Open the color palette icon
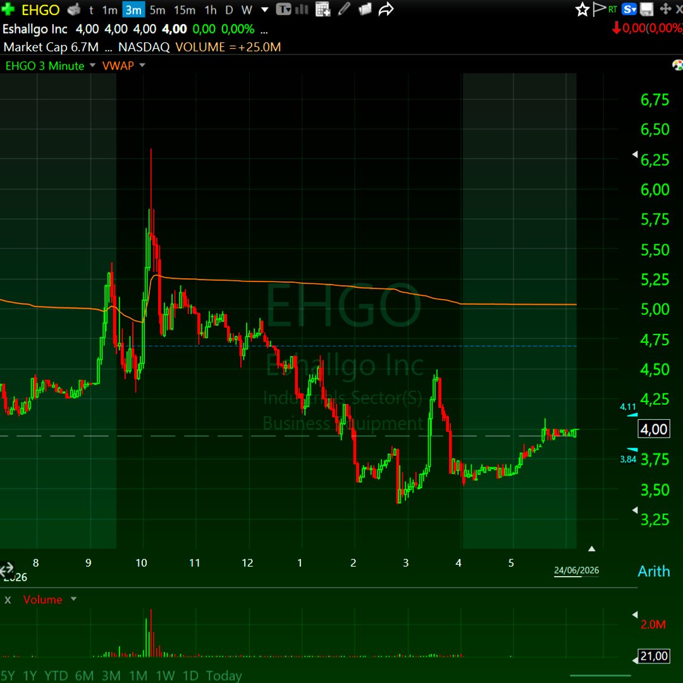683x683 pixels. pyautogui.click(x=678, y=65)
